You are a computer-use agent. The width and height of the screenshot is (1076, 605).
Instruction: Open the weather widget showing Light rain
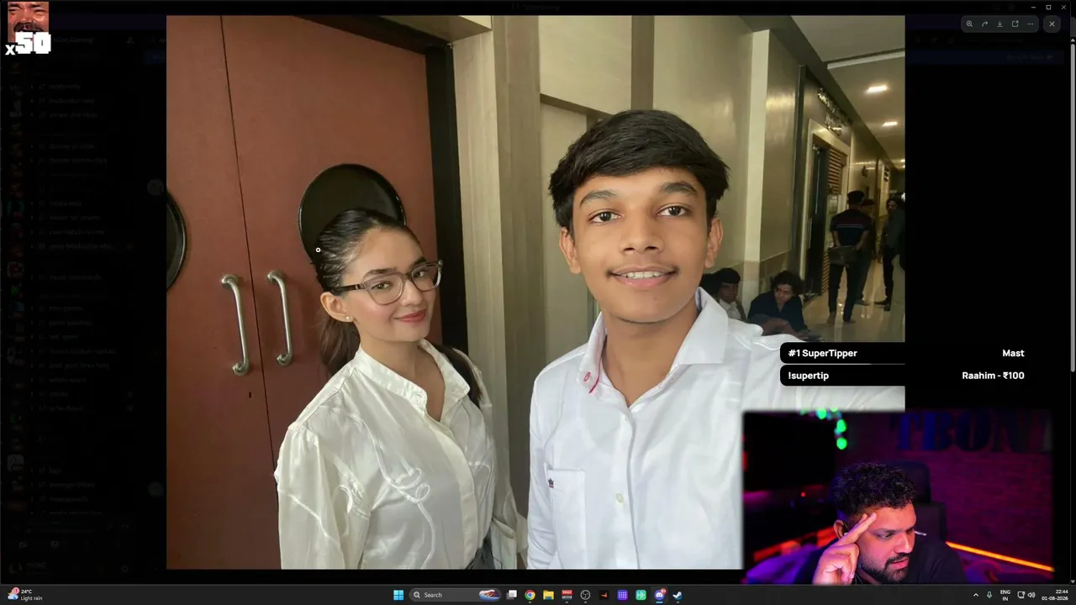click(25, 595)
